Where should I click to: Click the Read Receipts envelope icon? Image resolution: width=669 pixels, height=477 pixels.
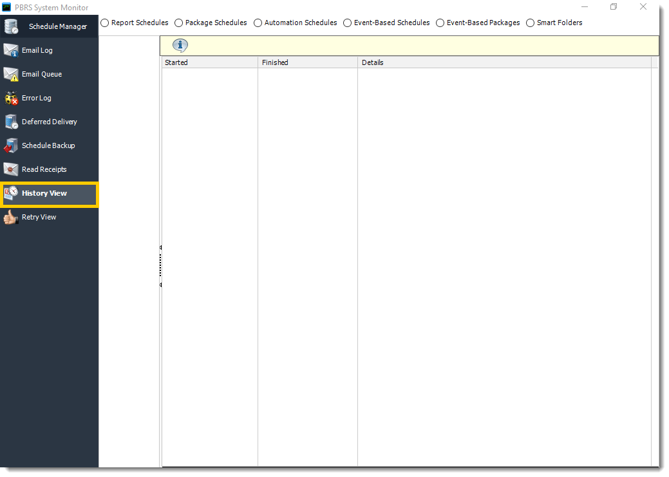[11, 169]
